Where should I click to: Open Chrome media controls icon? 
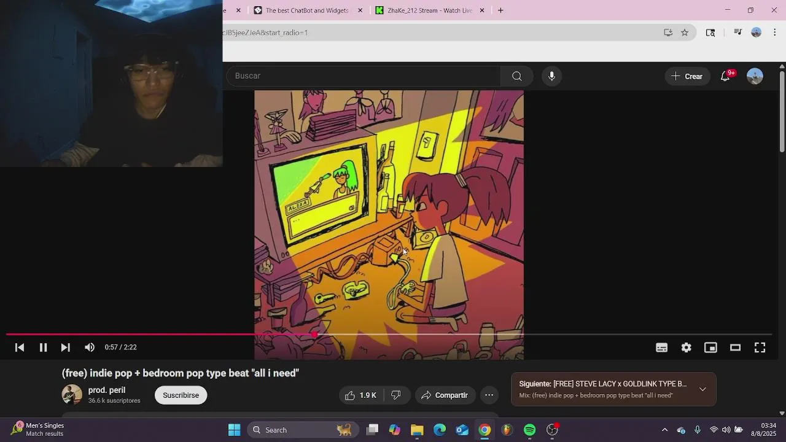(x=737, y=33)
